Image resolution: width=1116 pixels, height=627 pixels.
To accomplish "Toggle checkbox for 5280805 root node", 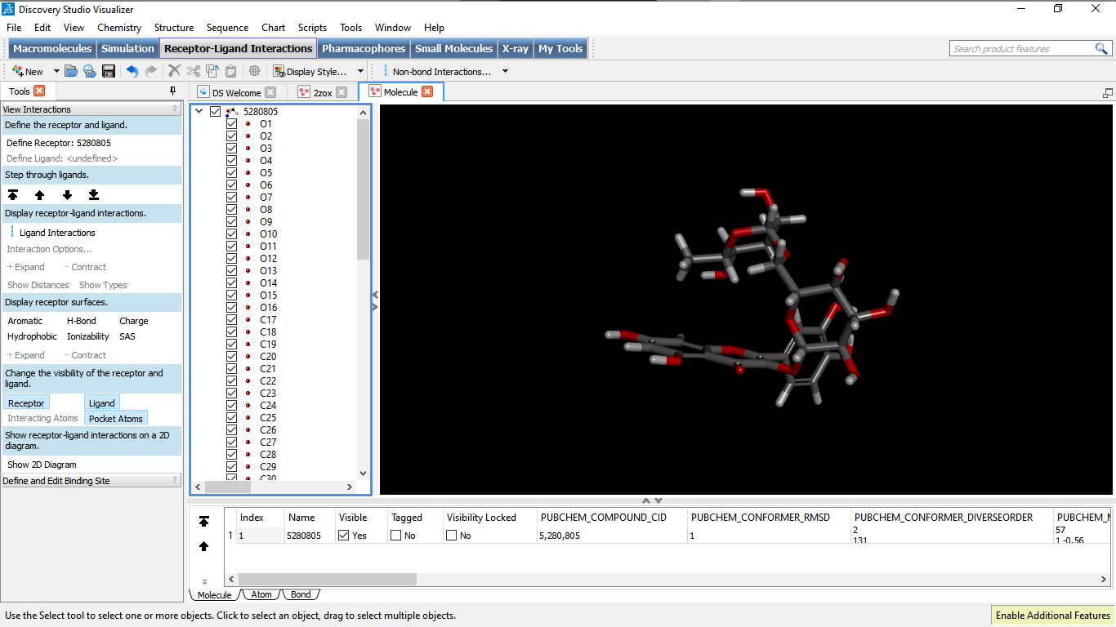I will tap(215, 111).
